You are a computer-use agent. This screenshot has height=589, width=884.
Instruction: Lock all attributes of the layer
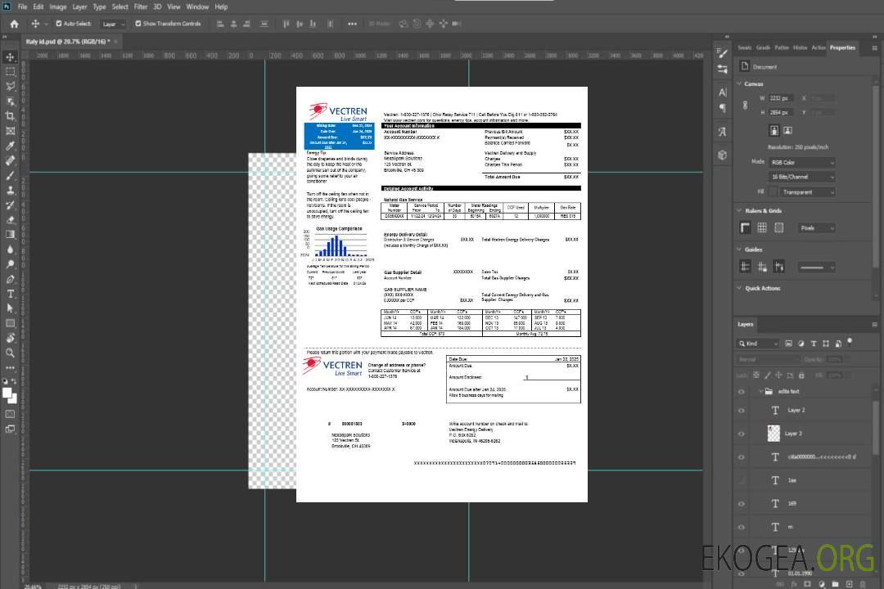tap(801, 375)
